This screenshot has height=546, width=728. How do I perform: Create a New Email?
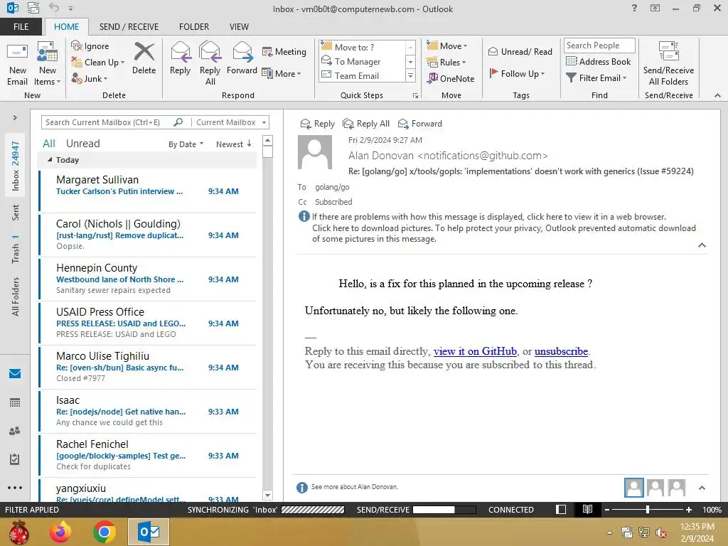click(17, 64)
